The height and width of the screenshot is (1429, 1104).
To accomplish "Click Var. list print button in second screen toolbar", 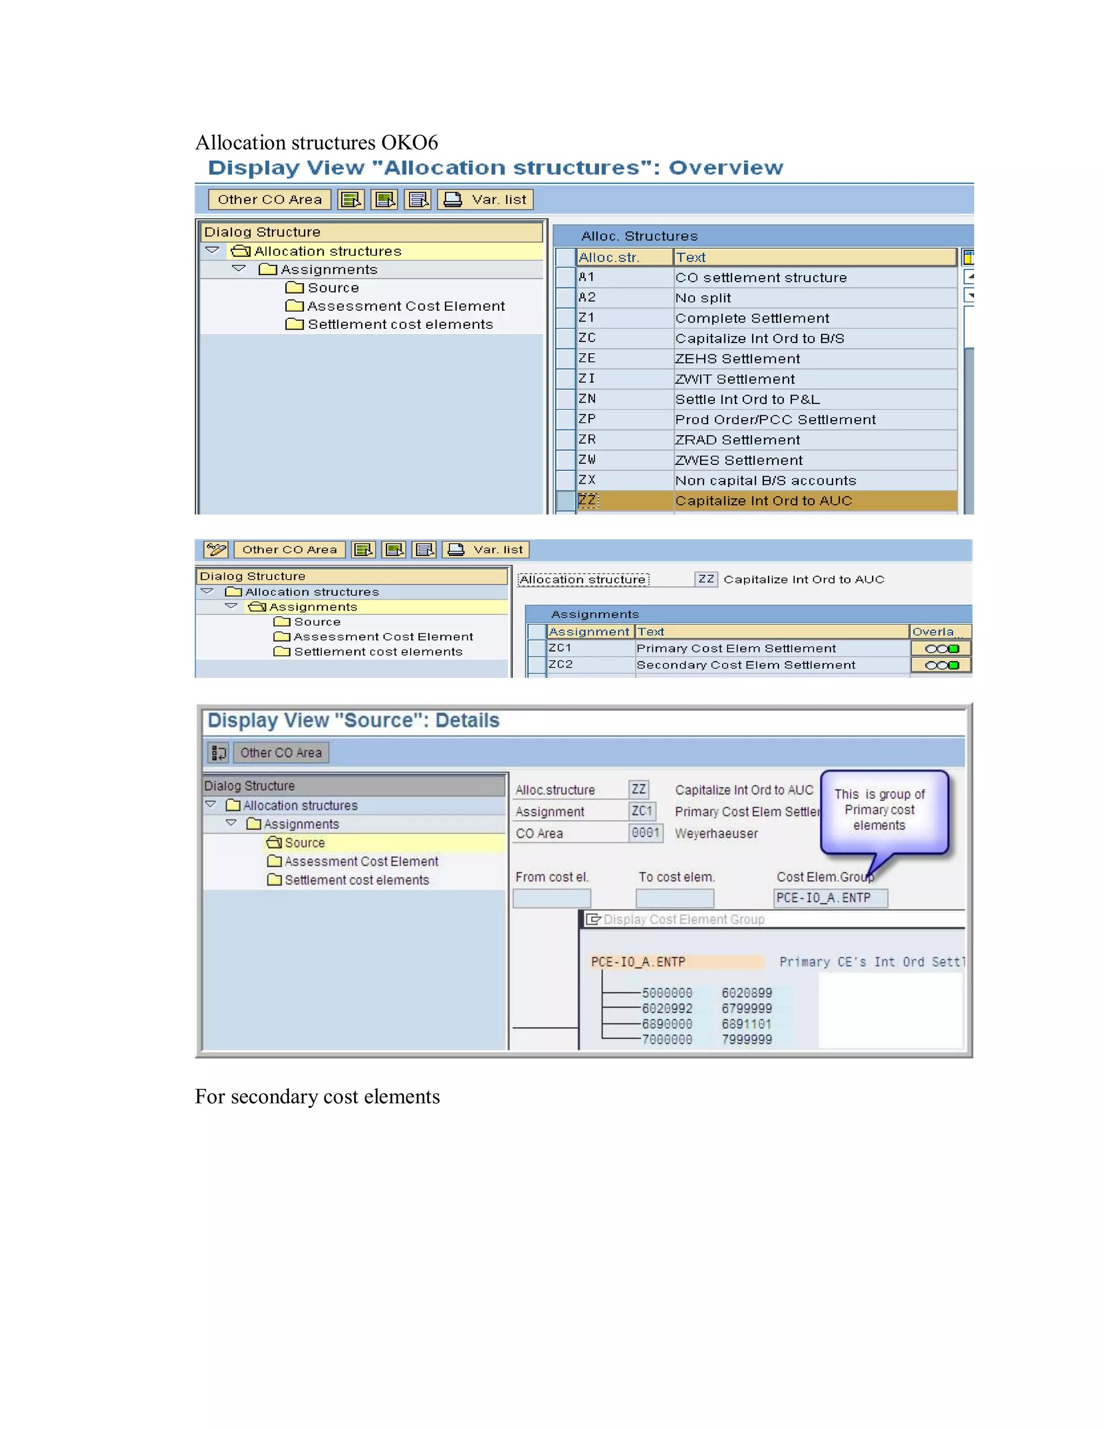I will click(x=486, y=549).
